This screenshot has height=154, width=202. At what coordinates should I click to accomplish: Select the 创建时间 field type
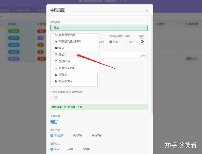pyautogui.click(x=75, y=61)
